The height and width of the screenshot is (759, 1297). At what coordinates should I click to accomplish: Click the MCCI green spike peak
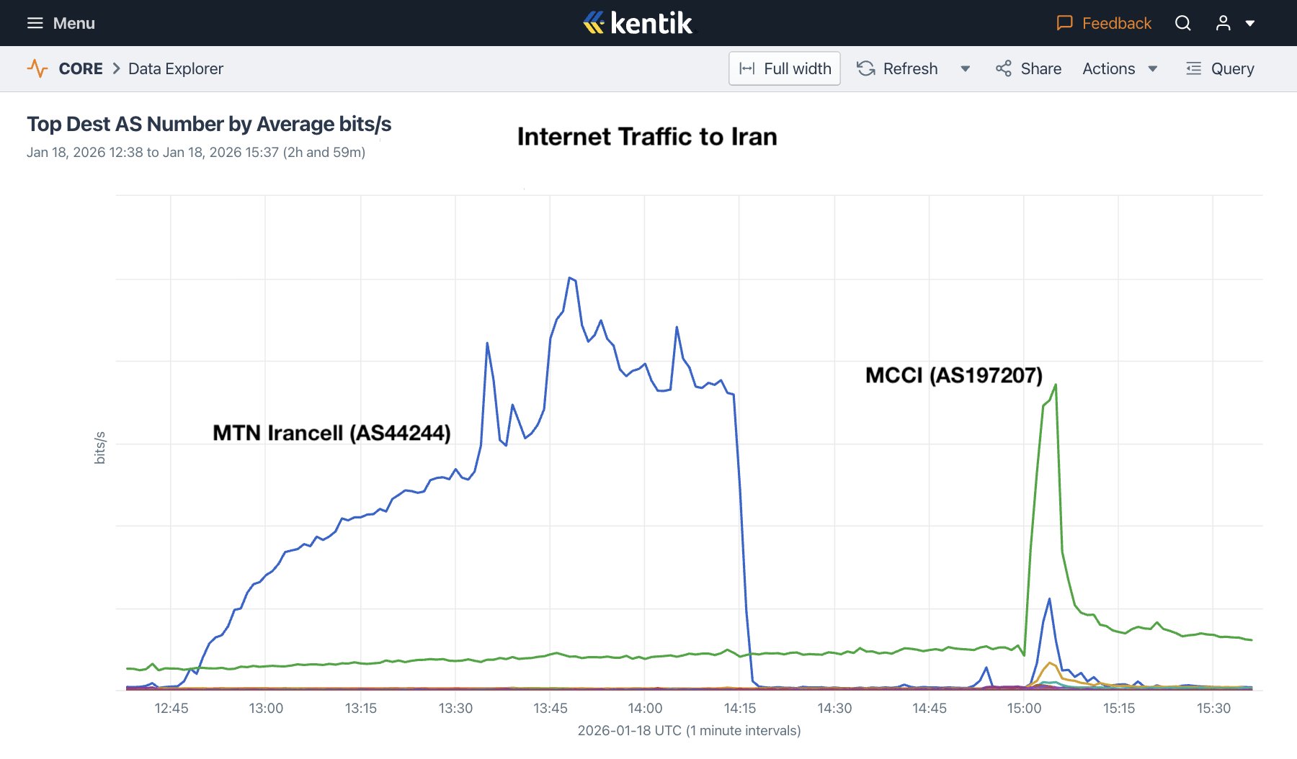1056,385
